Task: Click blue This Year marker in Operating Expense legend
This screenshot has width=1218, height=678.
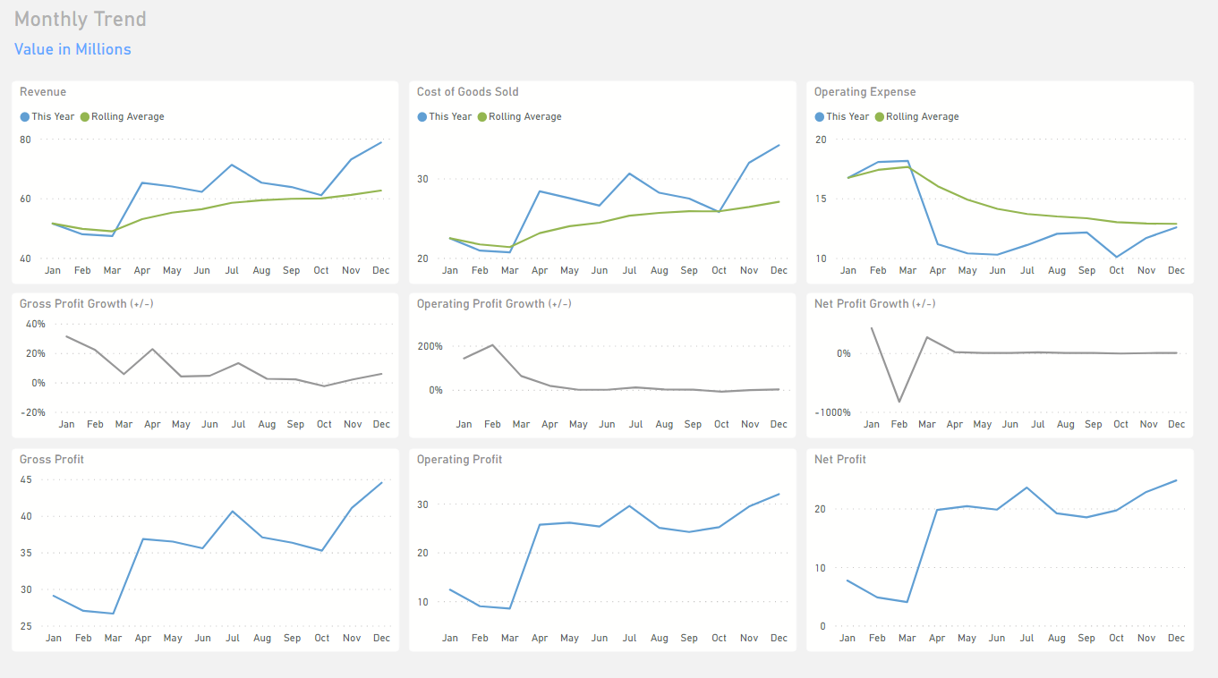Action: click(x=820, y=117)
